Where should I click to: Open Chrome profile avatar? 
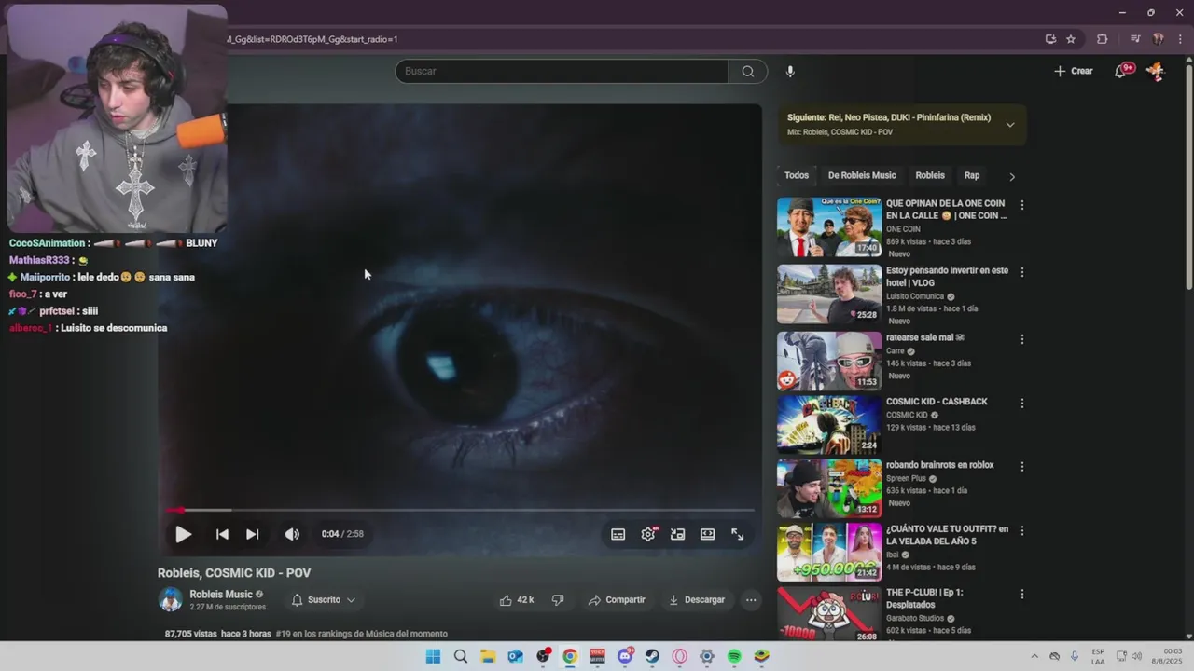(1158, 39)
